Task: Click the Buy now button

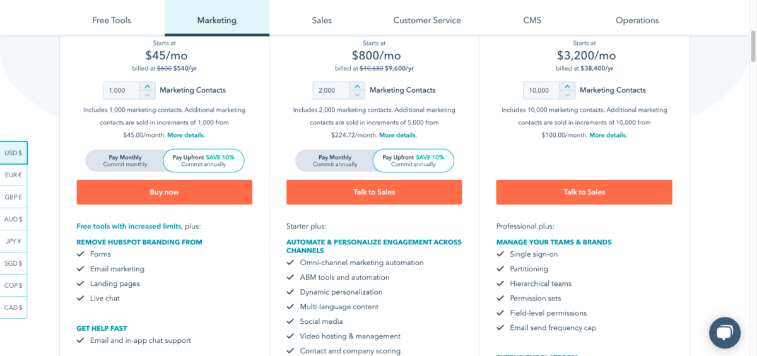Action: pyautogui.click(x=165, y=192)
